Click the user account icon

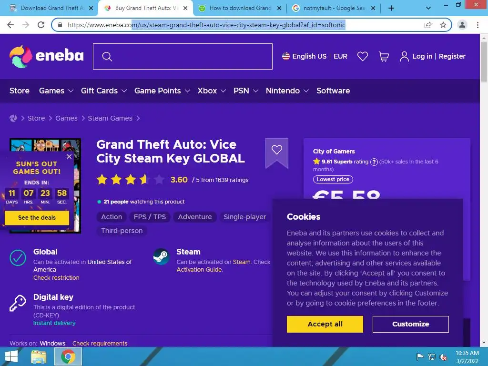(x=404, y=56)
